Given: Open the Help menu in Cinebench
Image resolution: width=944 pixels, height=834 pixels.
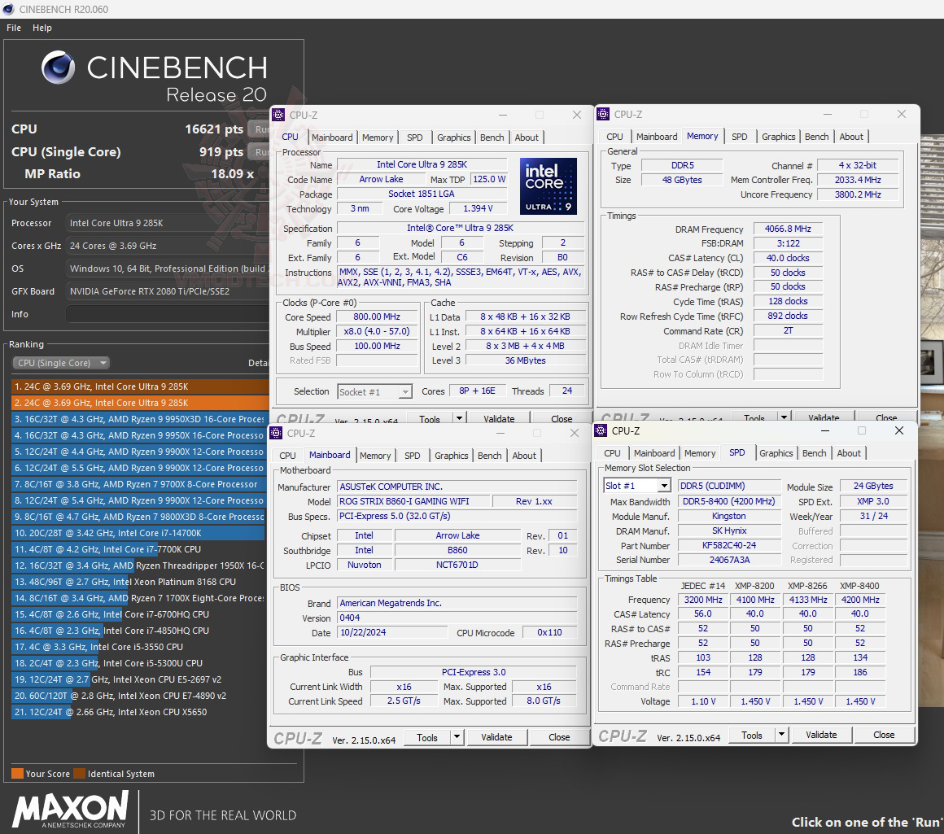Looking at the screenshot, I should pos(42,28).
